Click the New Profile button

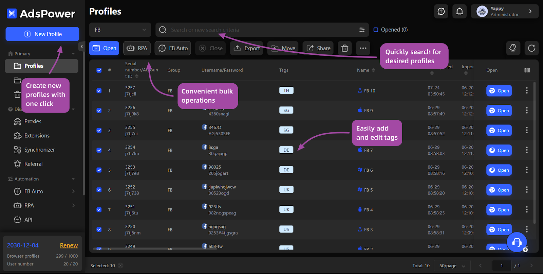point(42,34)
